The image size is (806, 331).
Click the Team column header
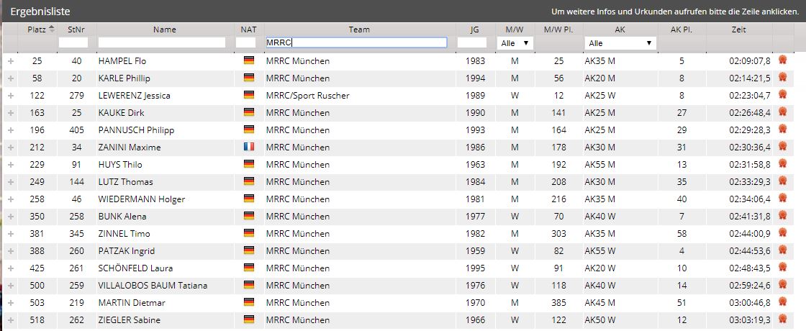click(x=359, y=30)
